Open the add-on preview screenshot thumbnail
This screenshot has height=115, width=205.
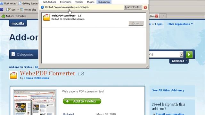point(35,102)
